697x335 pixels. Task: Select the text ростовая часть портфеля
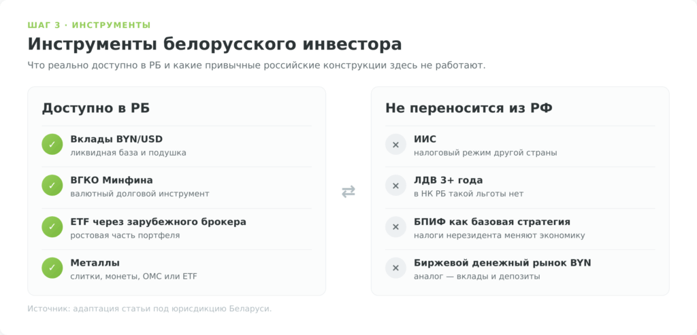[x=125, y=235]
